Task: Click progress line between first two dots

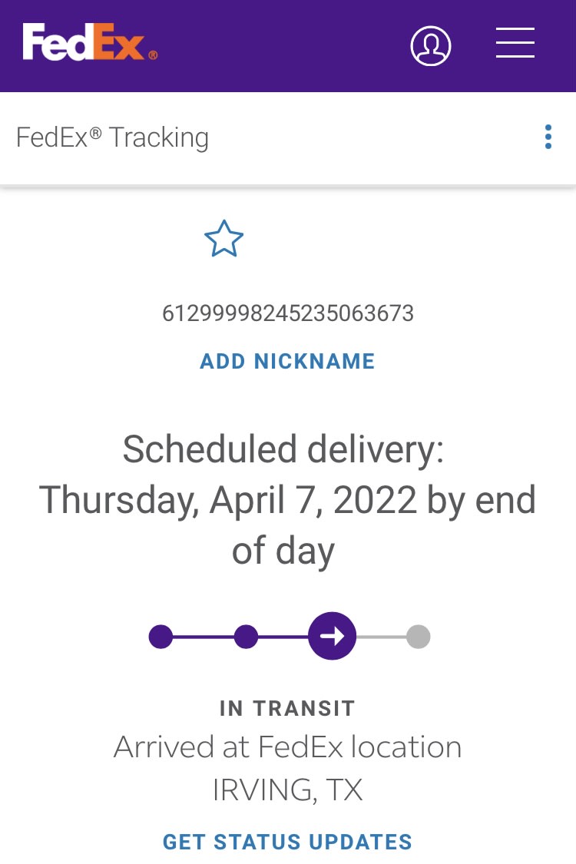Action: [x=203, y=637]
